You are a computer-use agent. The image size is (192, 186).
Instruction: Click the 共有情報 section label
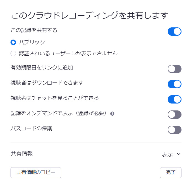22,154
